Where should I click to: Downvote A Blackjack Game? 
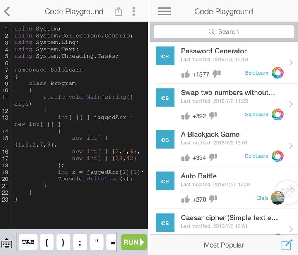[x=213, y=157]
